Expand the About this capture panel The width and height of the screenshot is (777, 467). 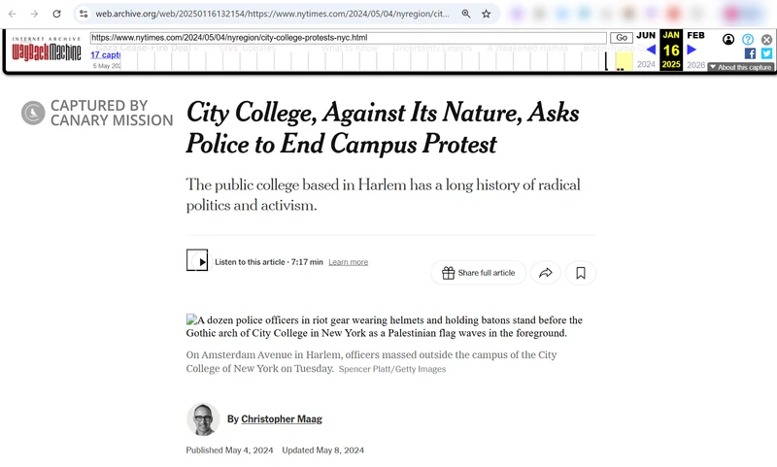point(740,67)
